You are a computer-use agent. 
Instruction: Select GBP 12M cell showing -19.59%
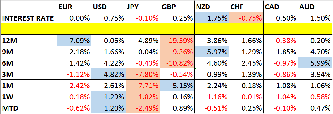pyautogui.click(x=177, y=41)
